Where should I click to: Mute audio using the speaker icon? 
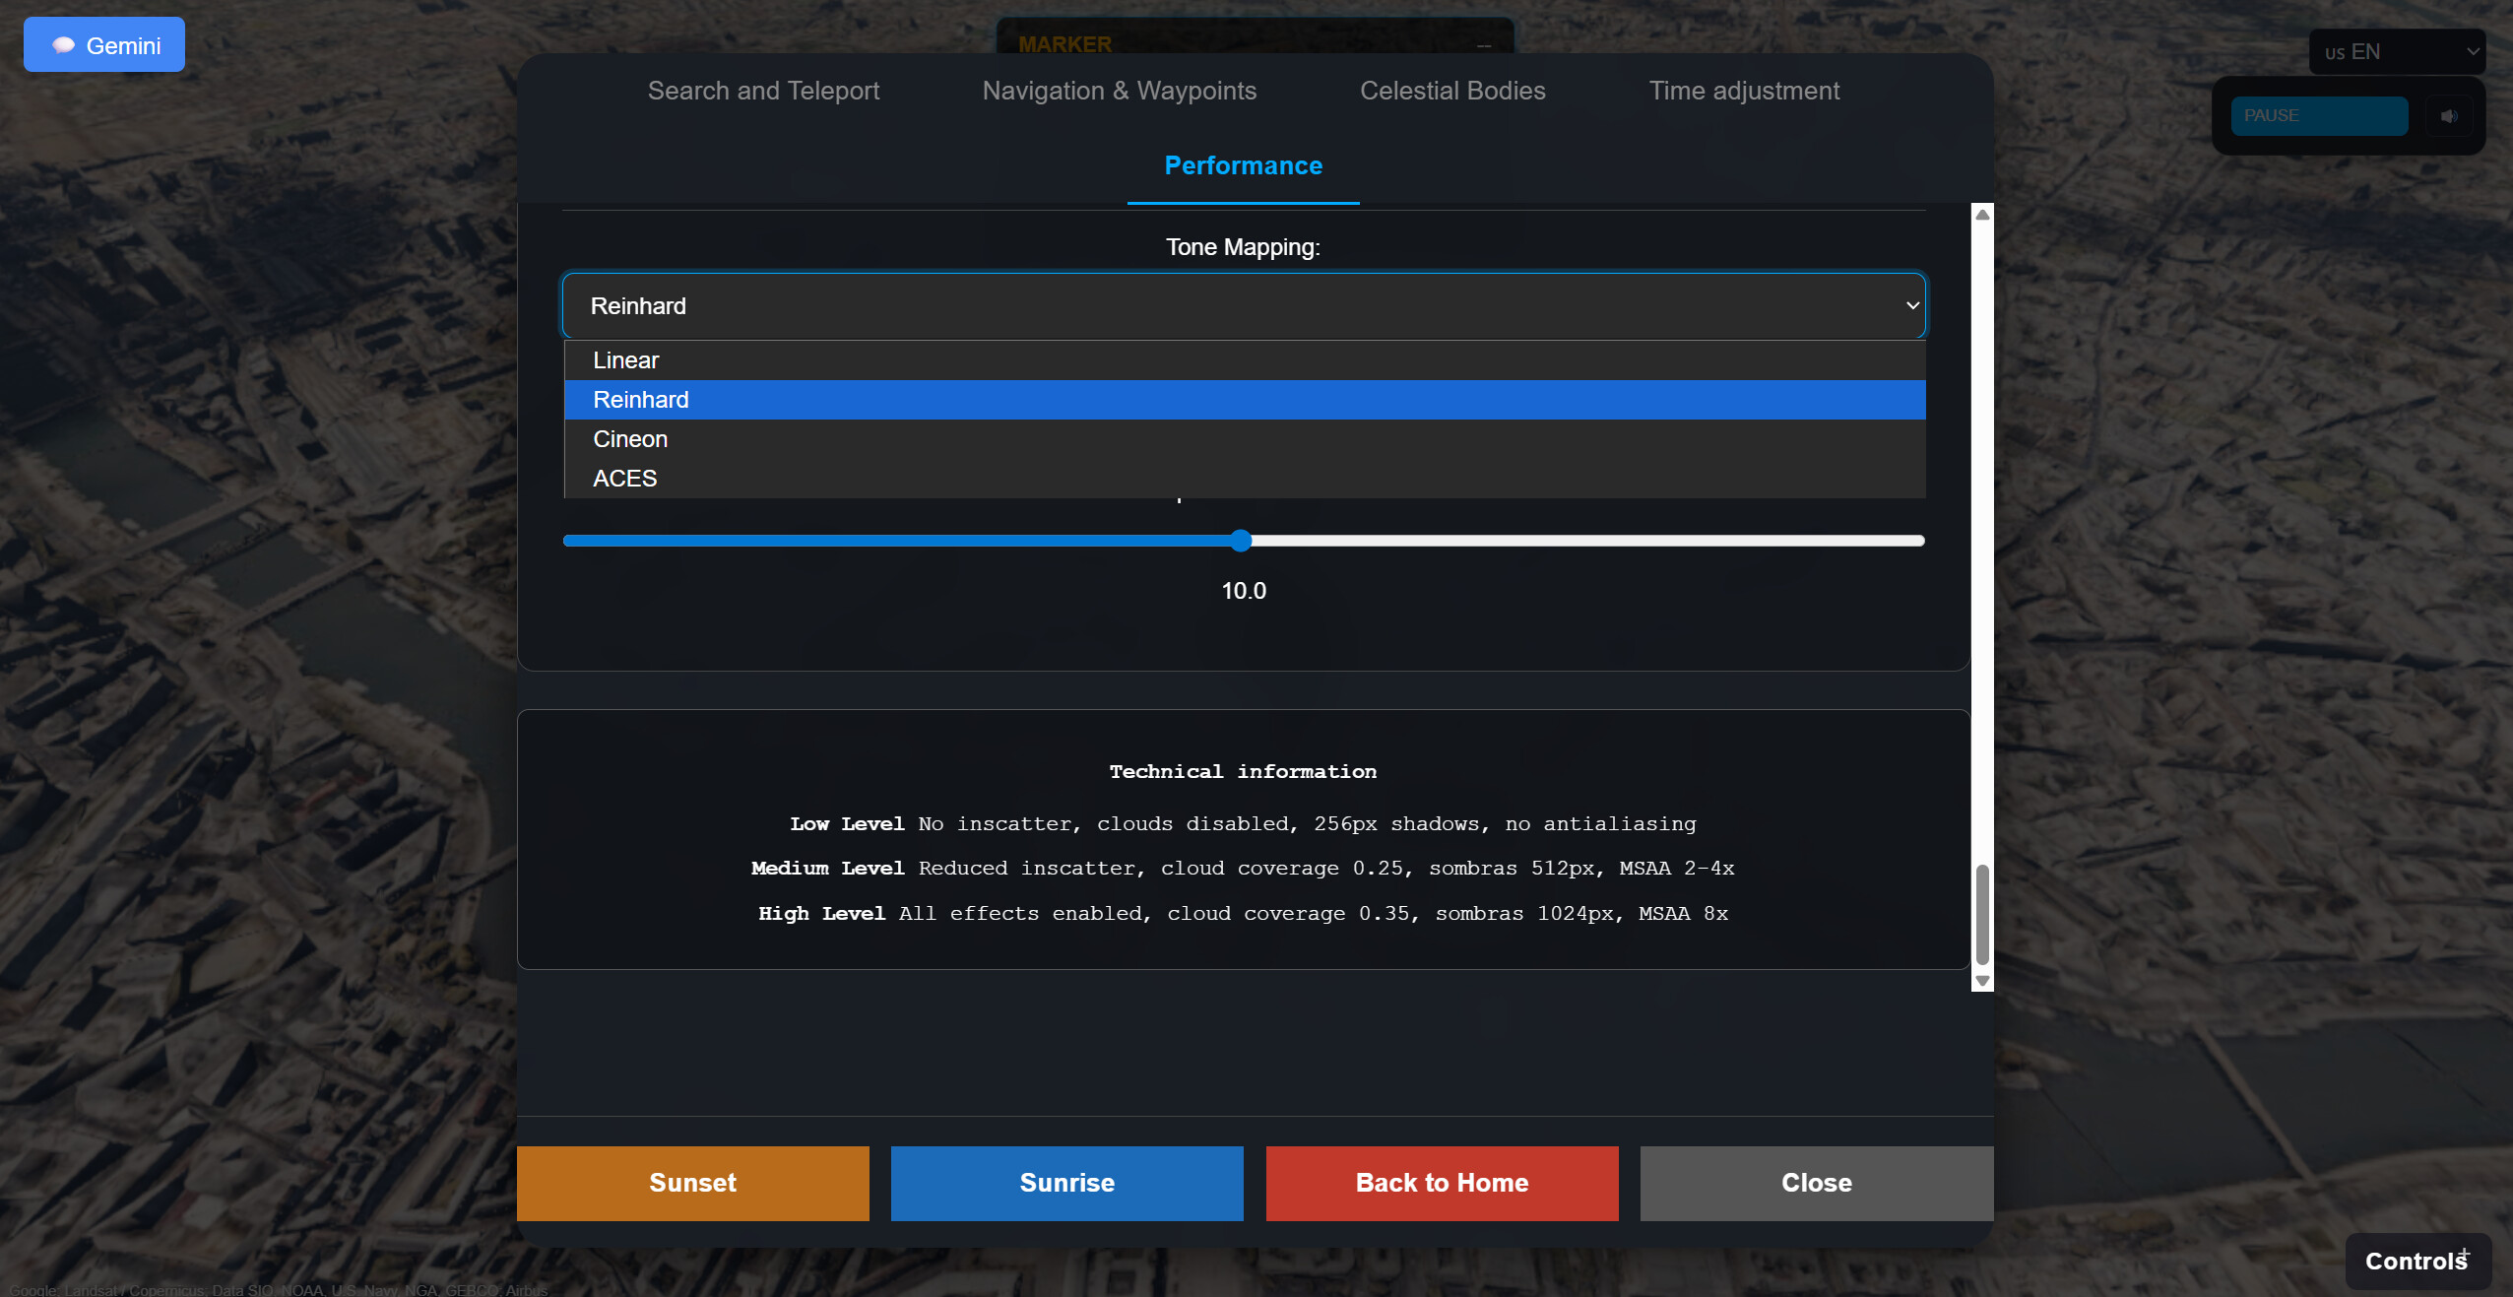tap(2450, 116)
